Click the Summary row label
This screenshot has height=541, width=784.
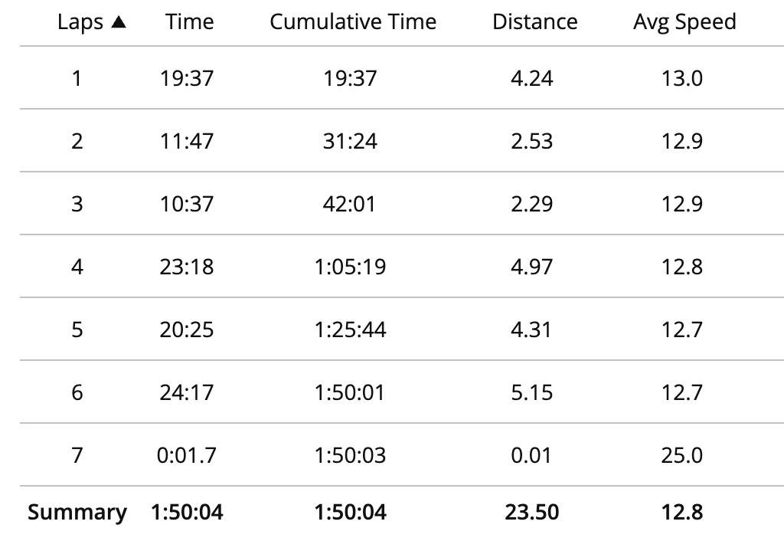77,512
